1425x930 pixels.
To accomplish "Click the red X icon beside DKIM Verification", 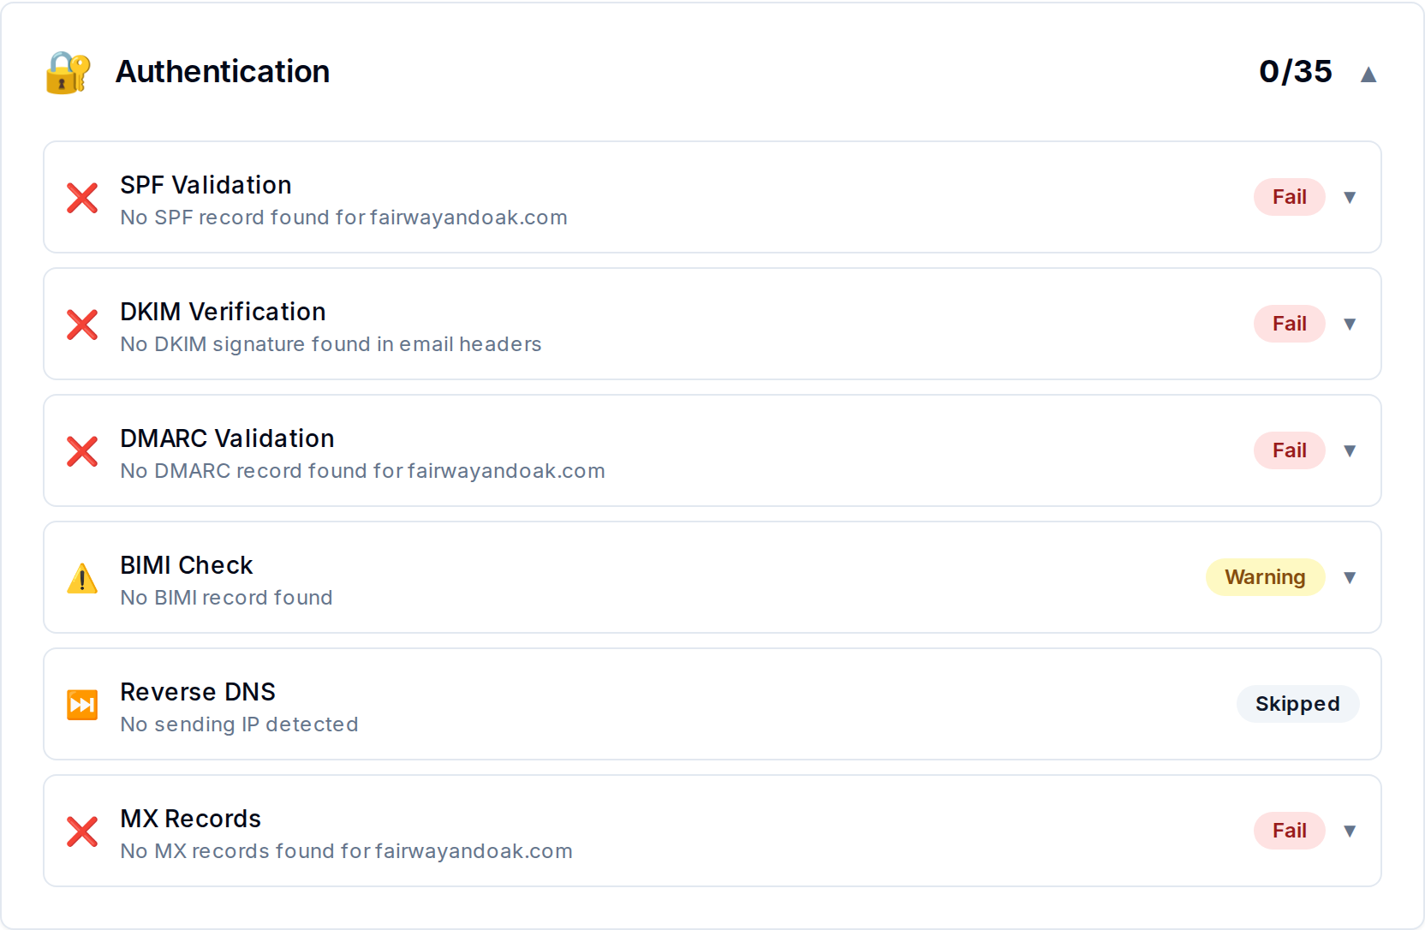I will coord(82,325).
